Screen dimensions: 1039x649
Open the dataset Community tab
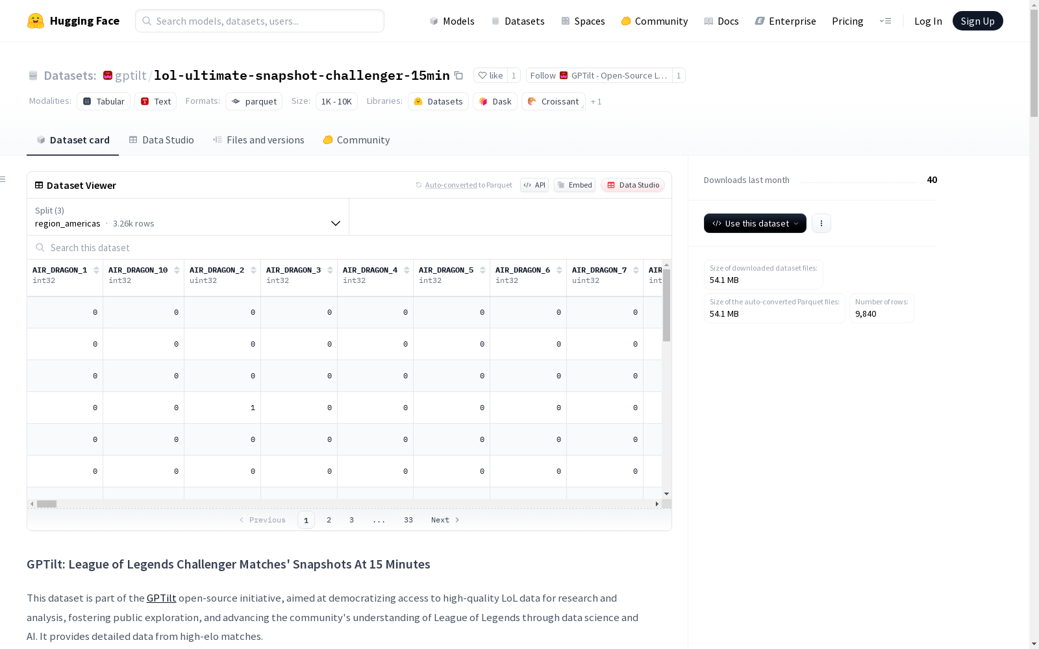tap(357, 140)
